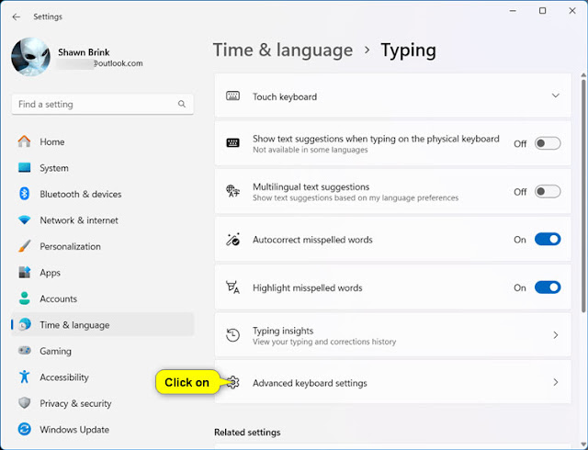Click 'View your typing and corrections history' text

click(324, 342)
